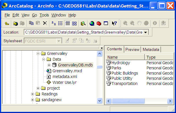The width and height of the screenshot is (176, 113).
Task: Open the Location path dropdown arrow
Action: pos(146,32)
